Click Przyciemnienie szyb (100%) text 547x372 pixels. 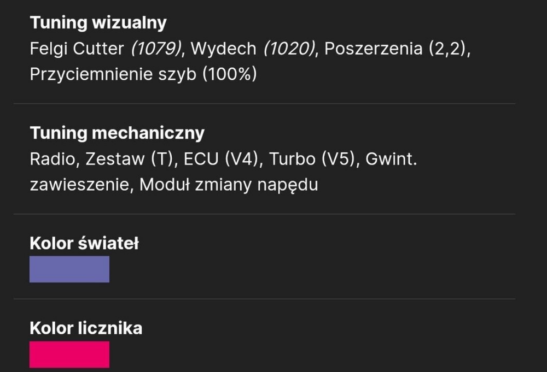click(x=143, y=74)
